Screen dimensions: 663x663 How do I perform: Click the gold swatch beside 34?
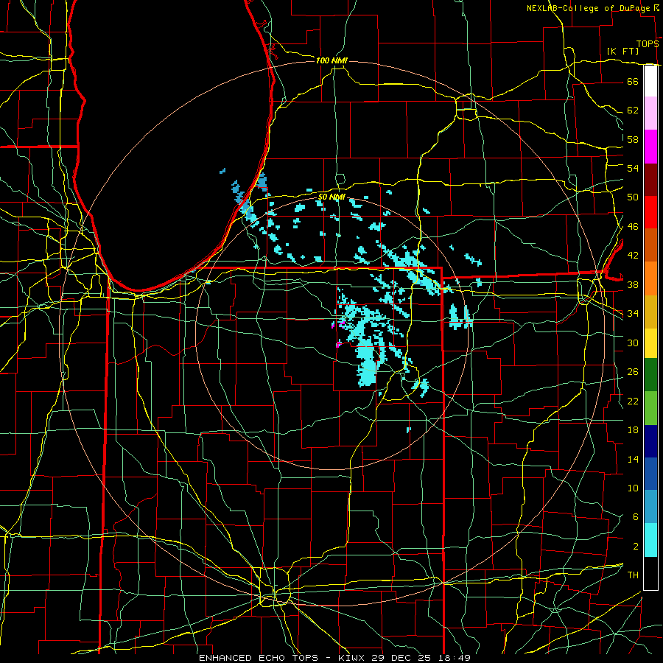(650, 312)
